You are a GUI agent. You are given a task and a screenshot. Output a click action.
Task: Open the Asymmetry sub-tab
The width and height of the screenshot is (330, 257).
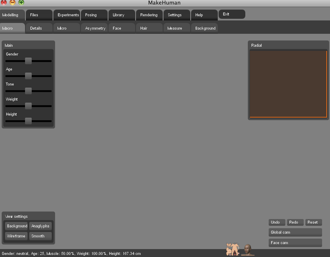[94, 28]
